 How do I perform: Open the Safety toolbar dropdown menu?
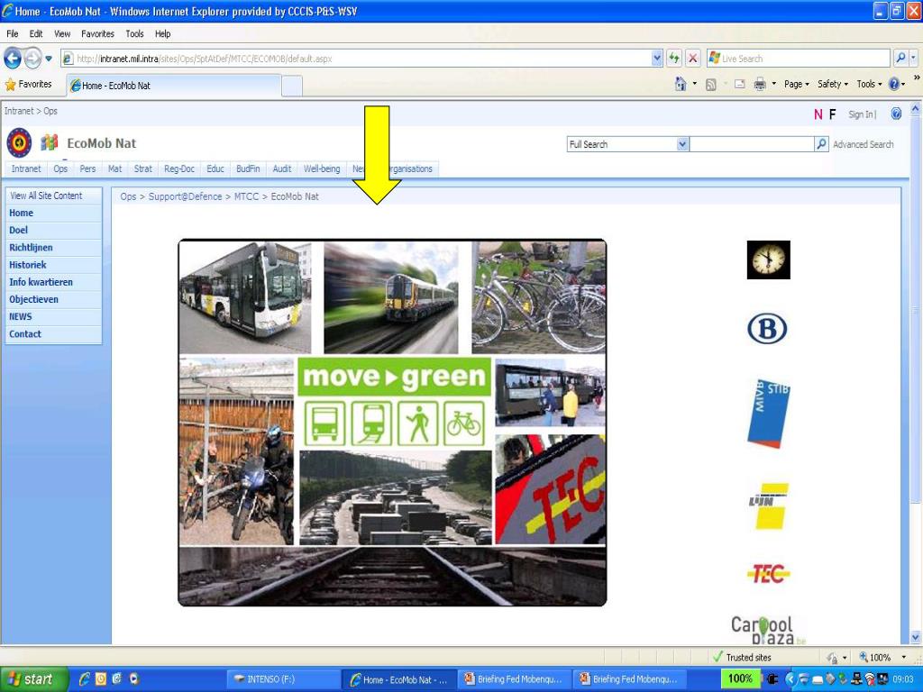(x=832, y=84)
